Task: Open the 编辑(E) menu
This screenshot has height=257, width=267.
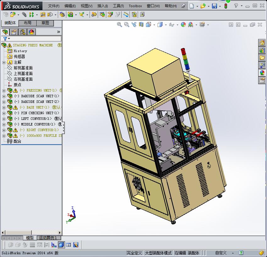Action: (70, 6)
